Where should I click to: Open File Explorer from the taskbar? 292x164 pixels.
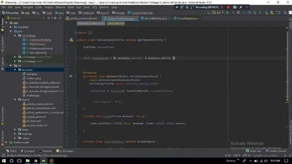click(27, 161)
